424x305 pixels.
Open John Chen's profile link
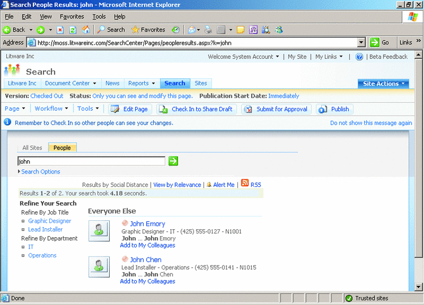pyautogui.click(x=146, y=260)
